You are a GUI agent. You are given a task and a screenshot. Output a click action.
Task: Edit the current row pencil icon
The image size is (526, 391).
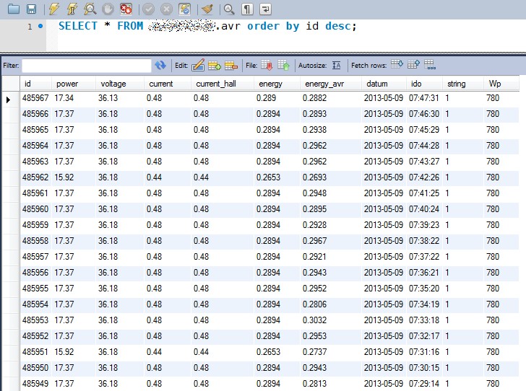(198, 65)
